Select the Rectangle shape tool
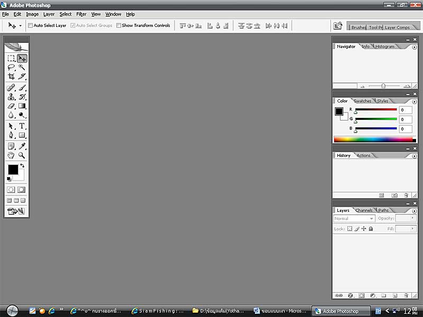 point(22,135)
